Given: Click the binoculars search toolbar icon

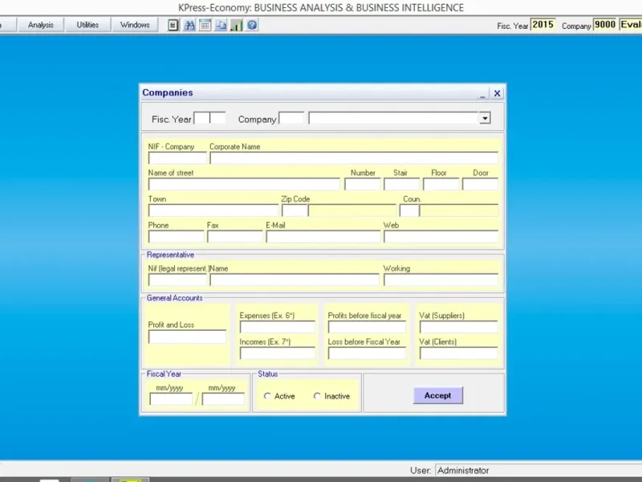Looking at the screenshot, I should [189, 26].
